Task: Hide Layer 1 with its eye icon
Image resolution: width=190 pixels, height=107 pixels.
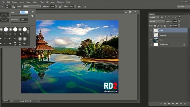Action: 151,30
